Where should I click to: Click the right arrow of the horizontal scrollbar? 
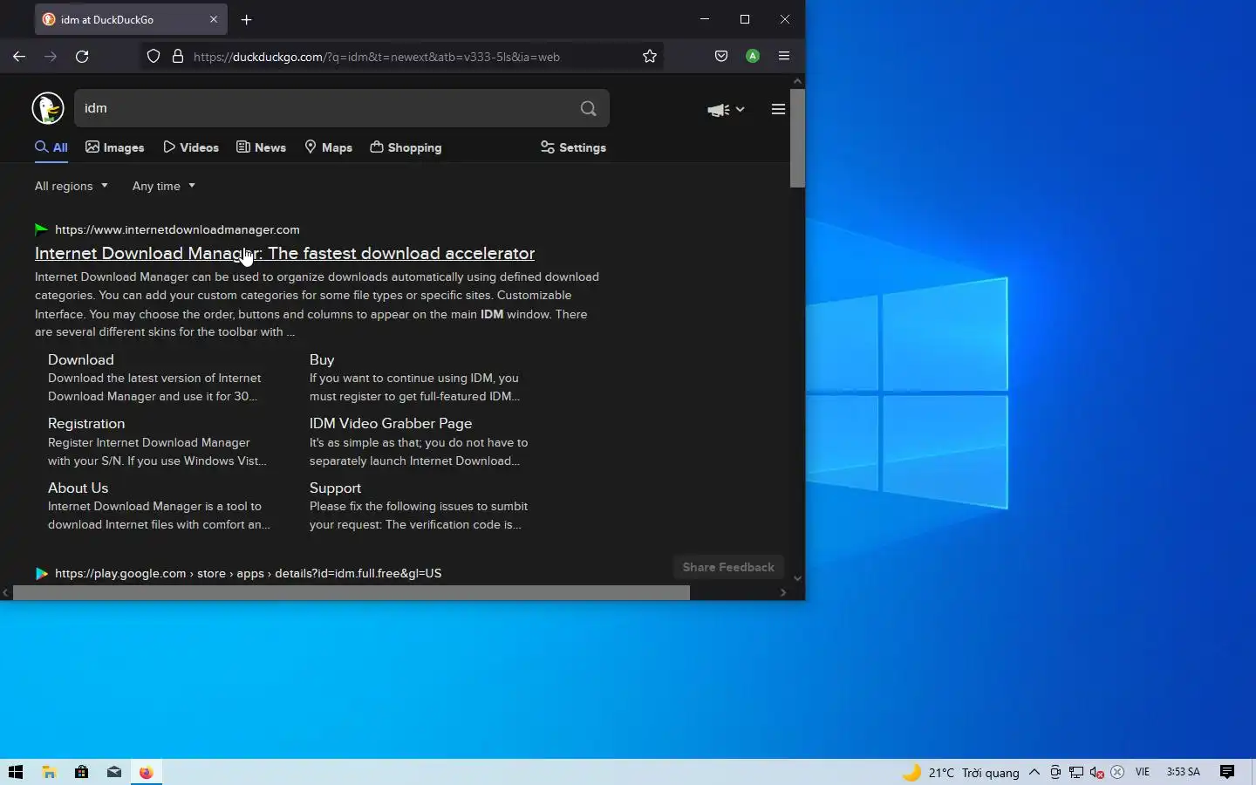(x=783, y=593)
